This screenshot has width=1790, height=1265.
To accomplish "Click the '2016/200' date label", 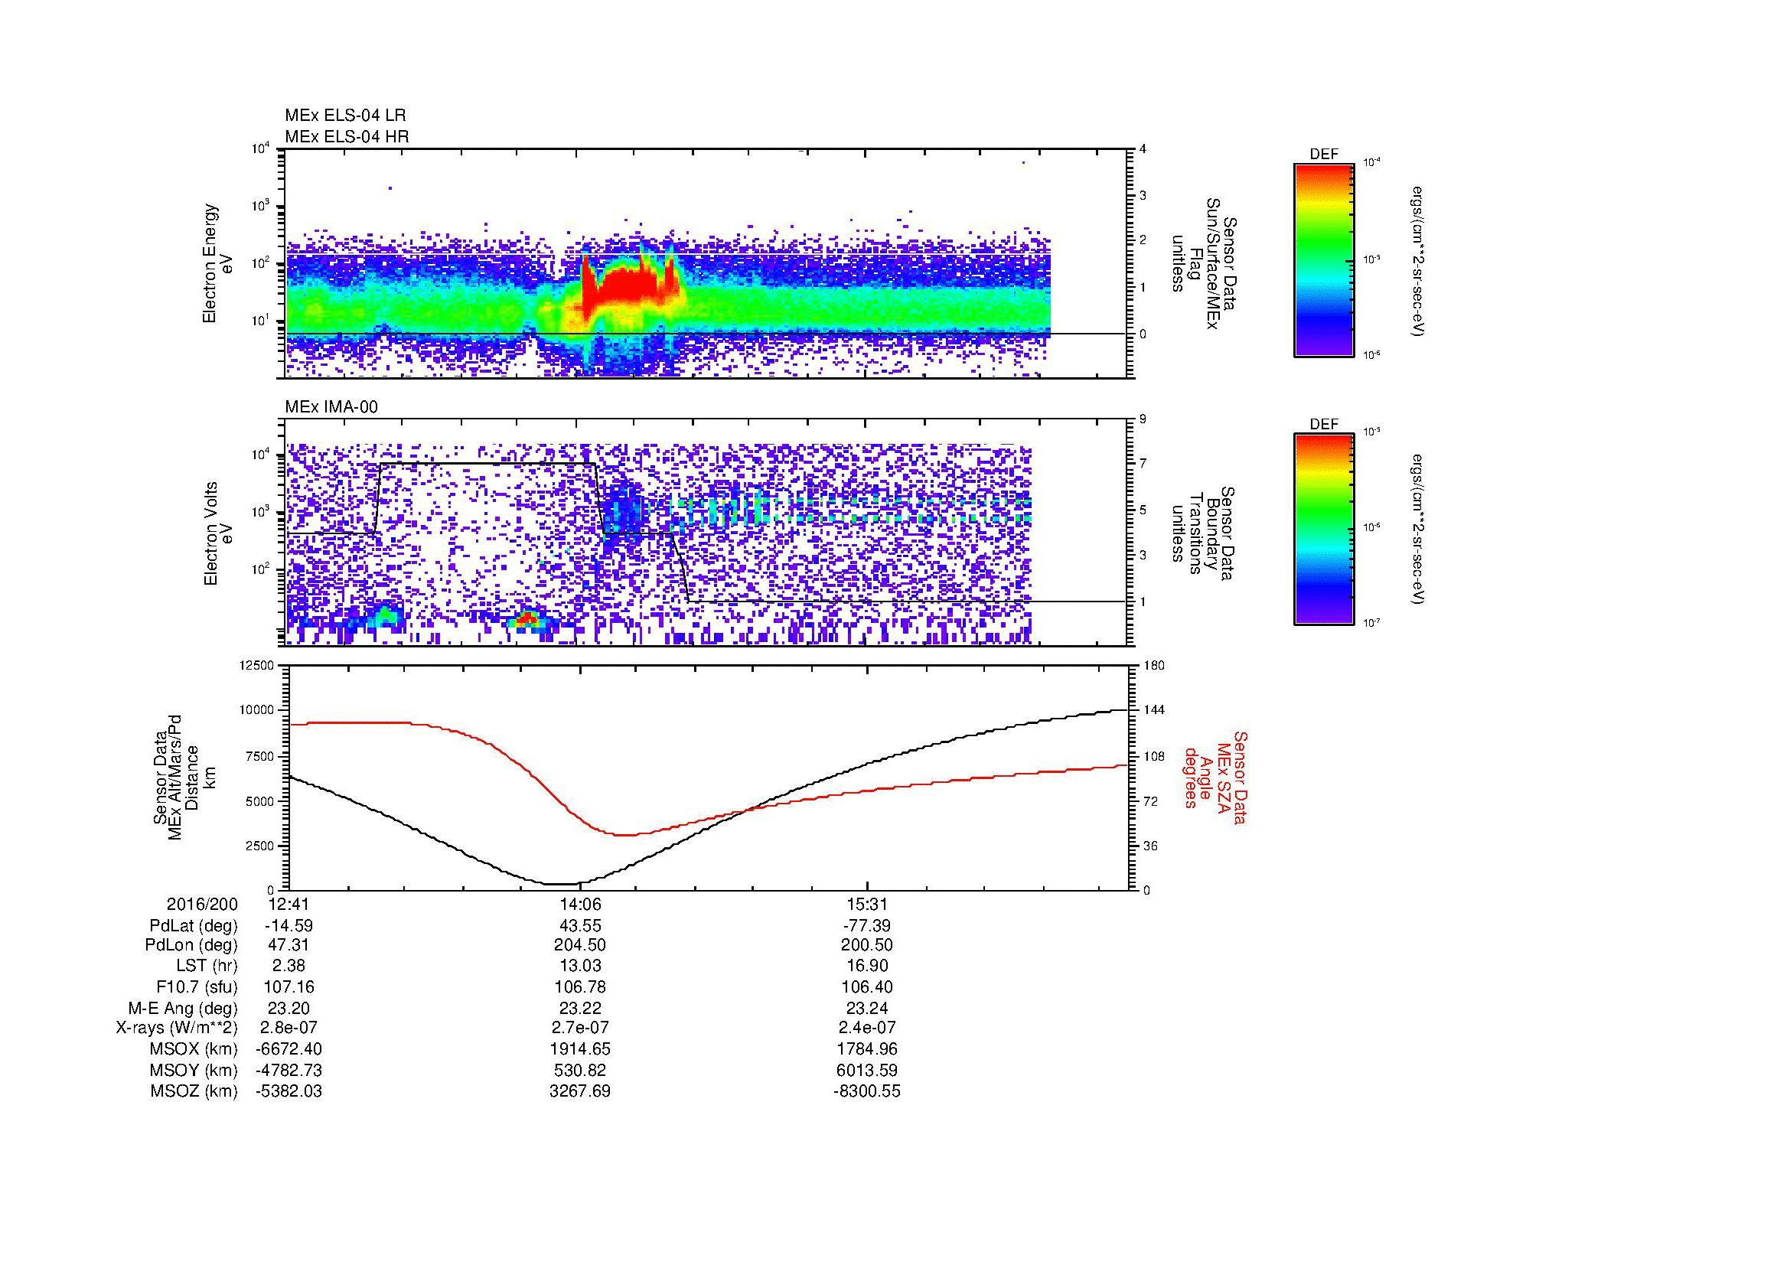I will click(x=202, y=905).
